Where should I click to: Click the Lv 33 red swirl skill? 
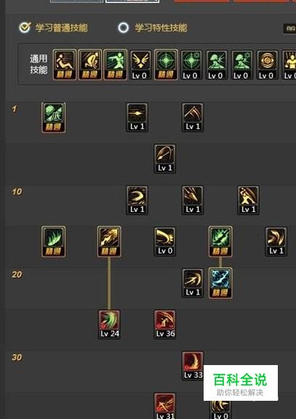(193, 366)
